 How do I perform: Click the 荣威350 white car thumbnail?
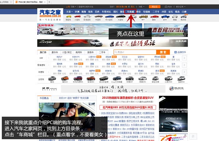(142, 78)
